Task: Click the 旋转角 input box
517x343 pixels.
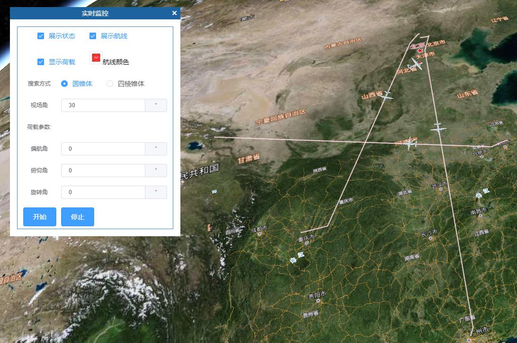Action: [103, 192]
